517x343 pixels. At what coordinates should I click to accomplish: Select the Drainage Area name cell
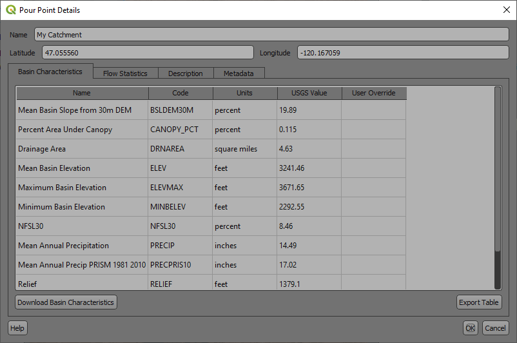pos(82,149)
